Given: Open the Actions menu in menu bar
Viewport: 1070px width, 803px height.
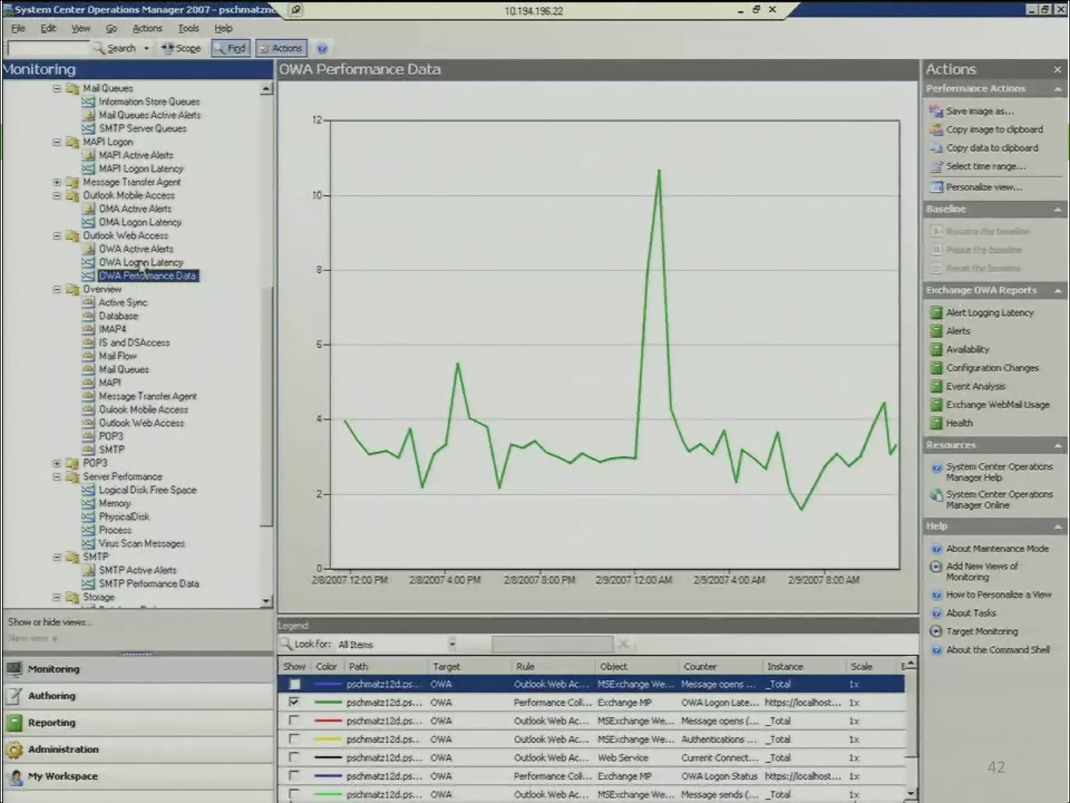Looking at the screenshot, I should click(147, 28).
